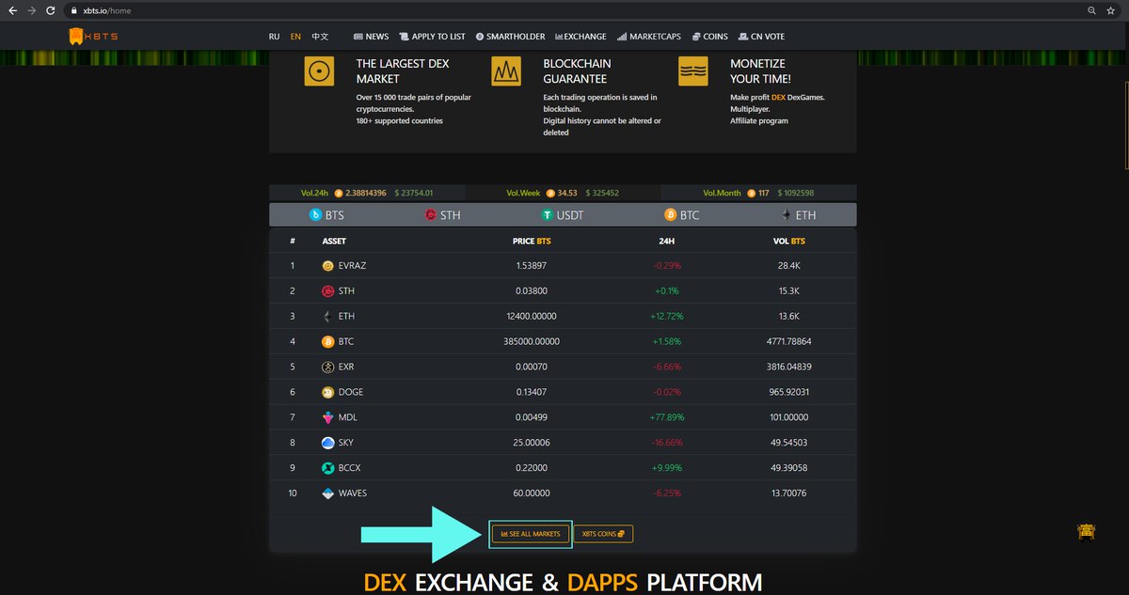Click the SKY coin icon
Screen dimensions: 1129x595
327,444
